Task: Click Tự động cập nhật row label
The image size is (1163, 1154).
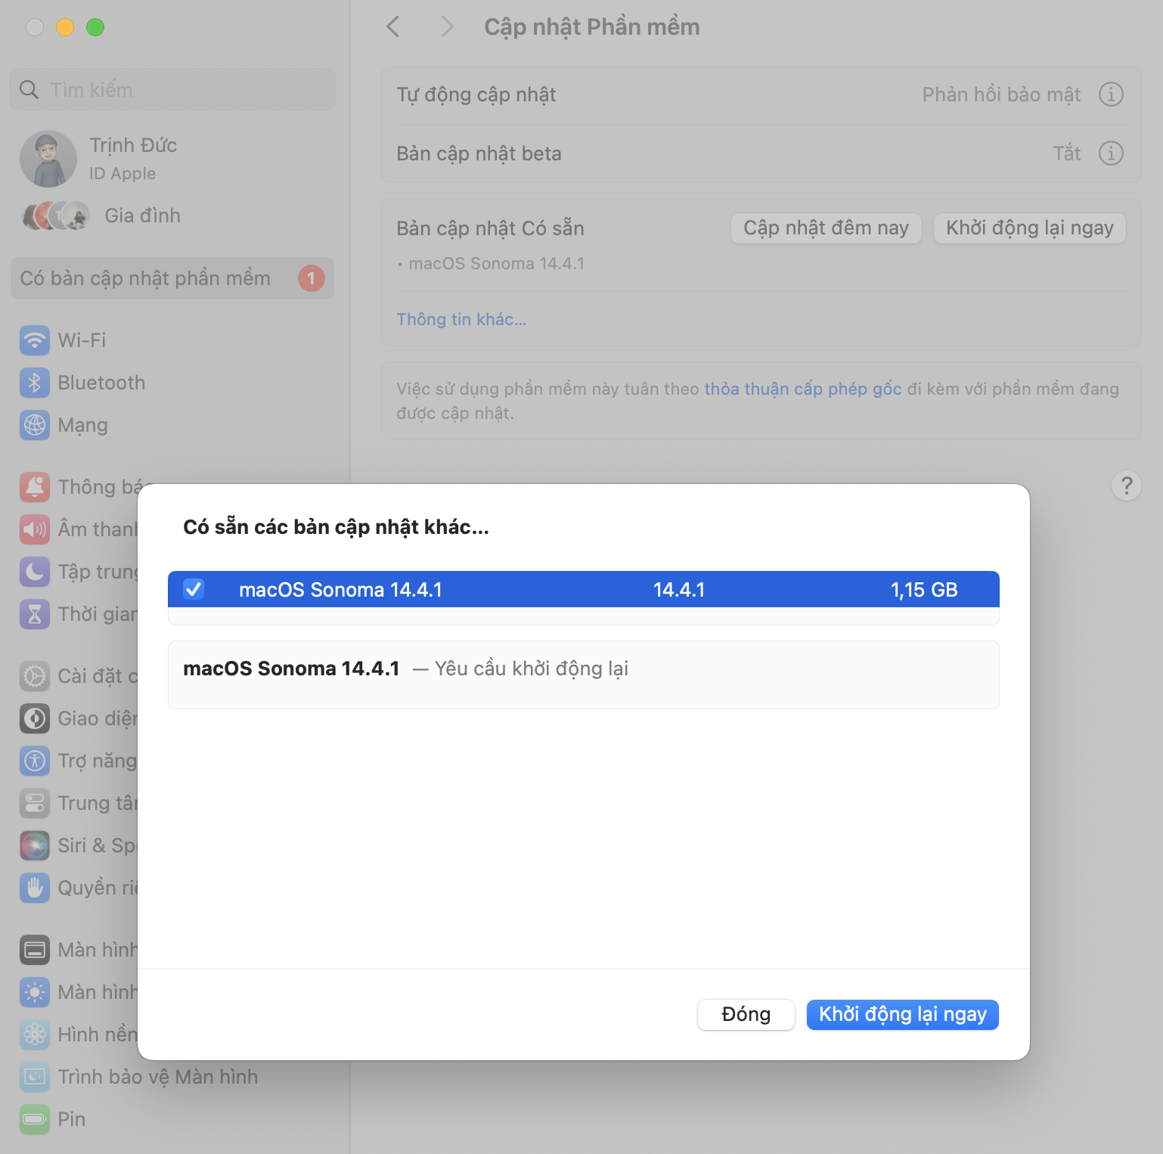Action: [x=476, y=95]
